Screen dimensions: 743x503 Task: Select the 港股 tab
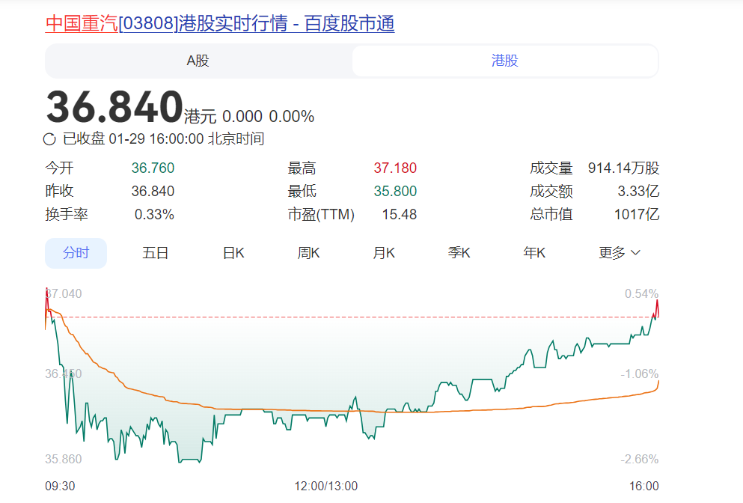click(505, 61)
